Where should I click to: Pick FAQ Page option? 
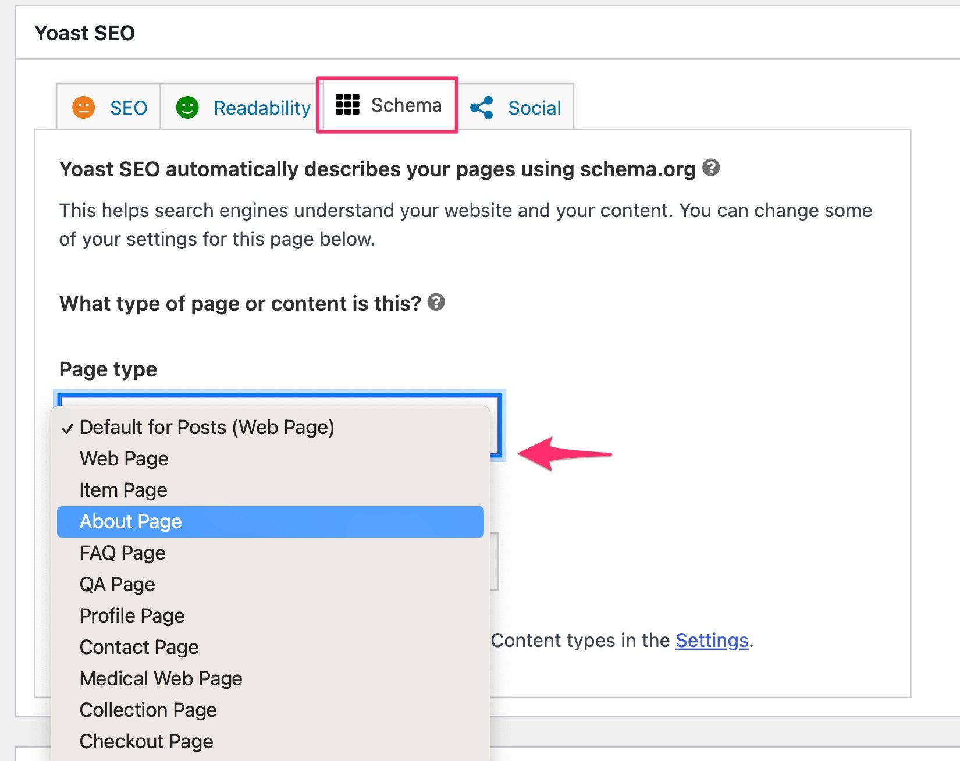[x=271, y=553]
